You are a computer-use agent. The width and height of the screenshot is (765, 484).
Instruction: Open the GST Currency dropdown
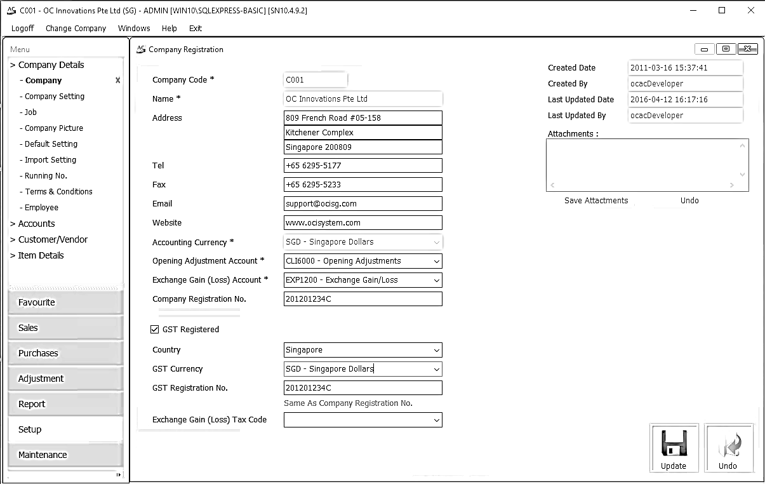click(x=437, y=369)
